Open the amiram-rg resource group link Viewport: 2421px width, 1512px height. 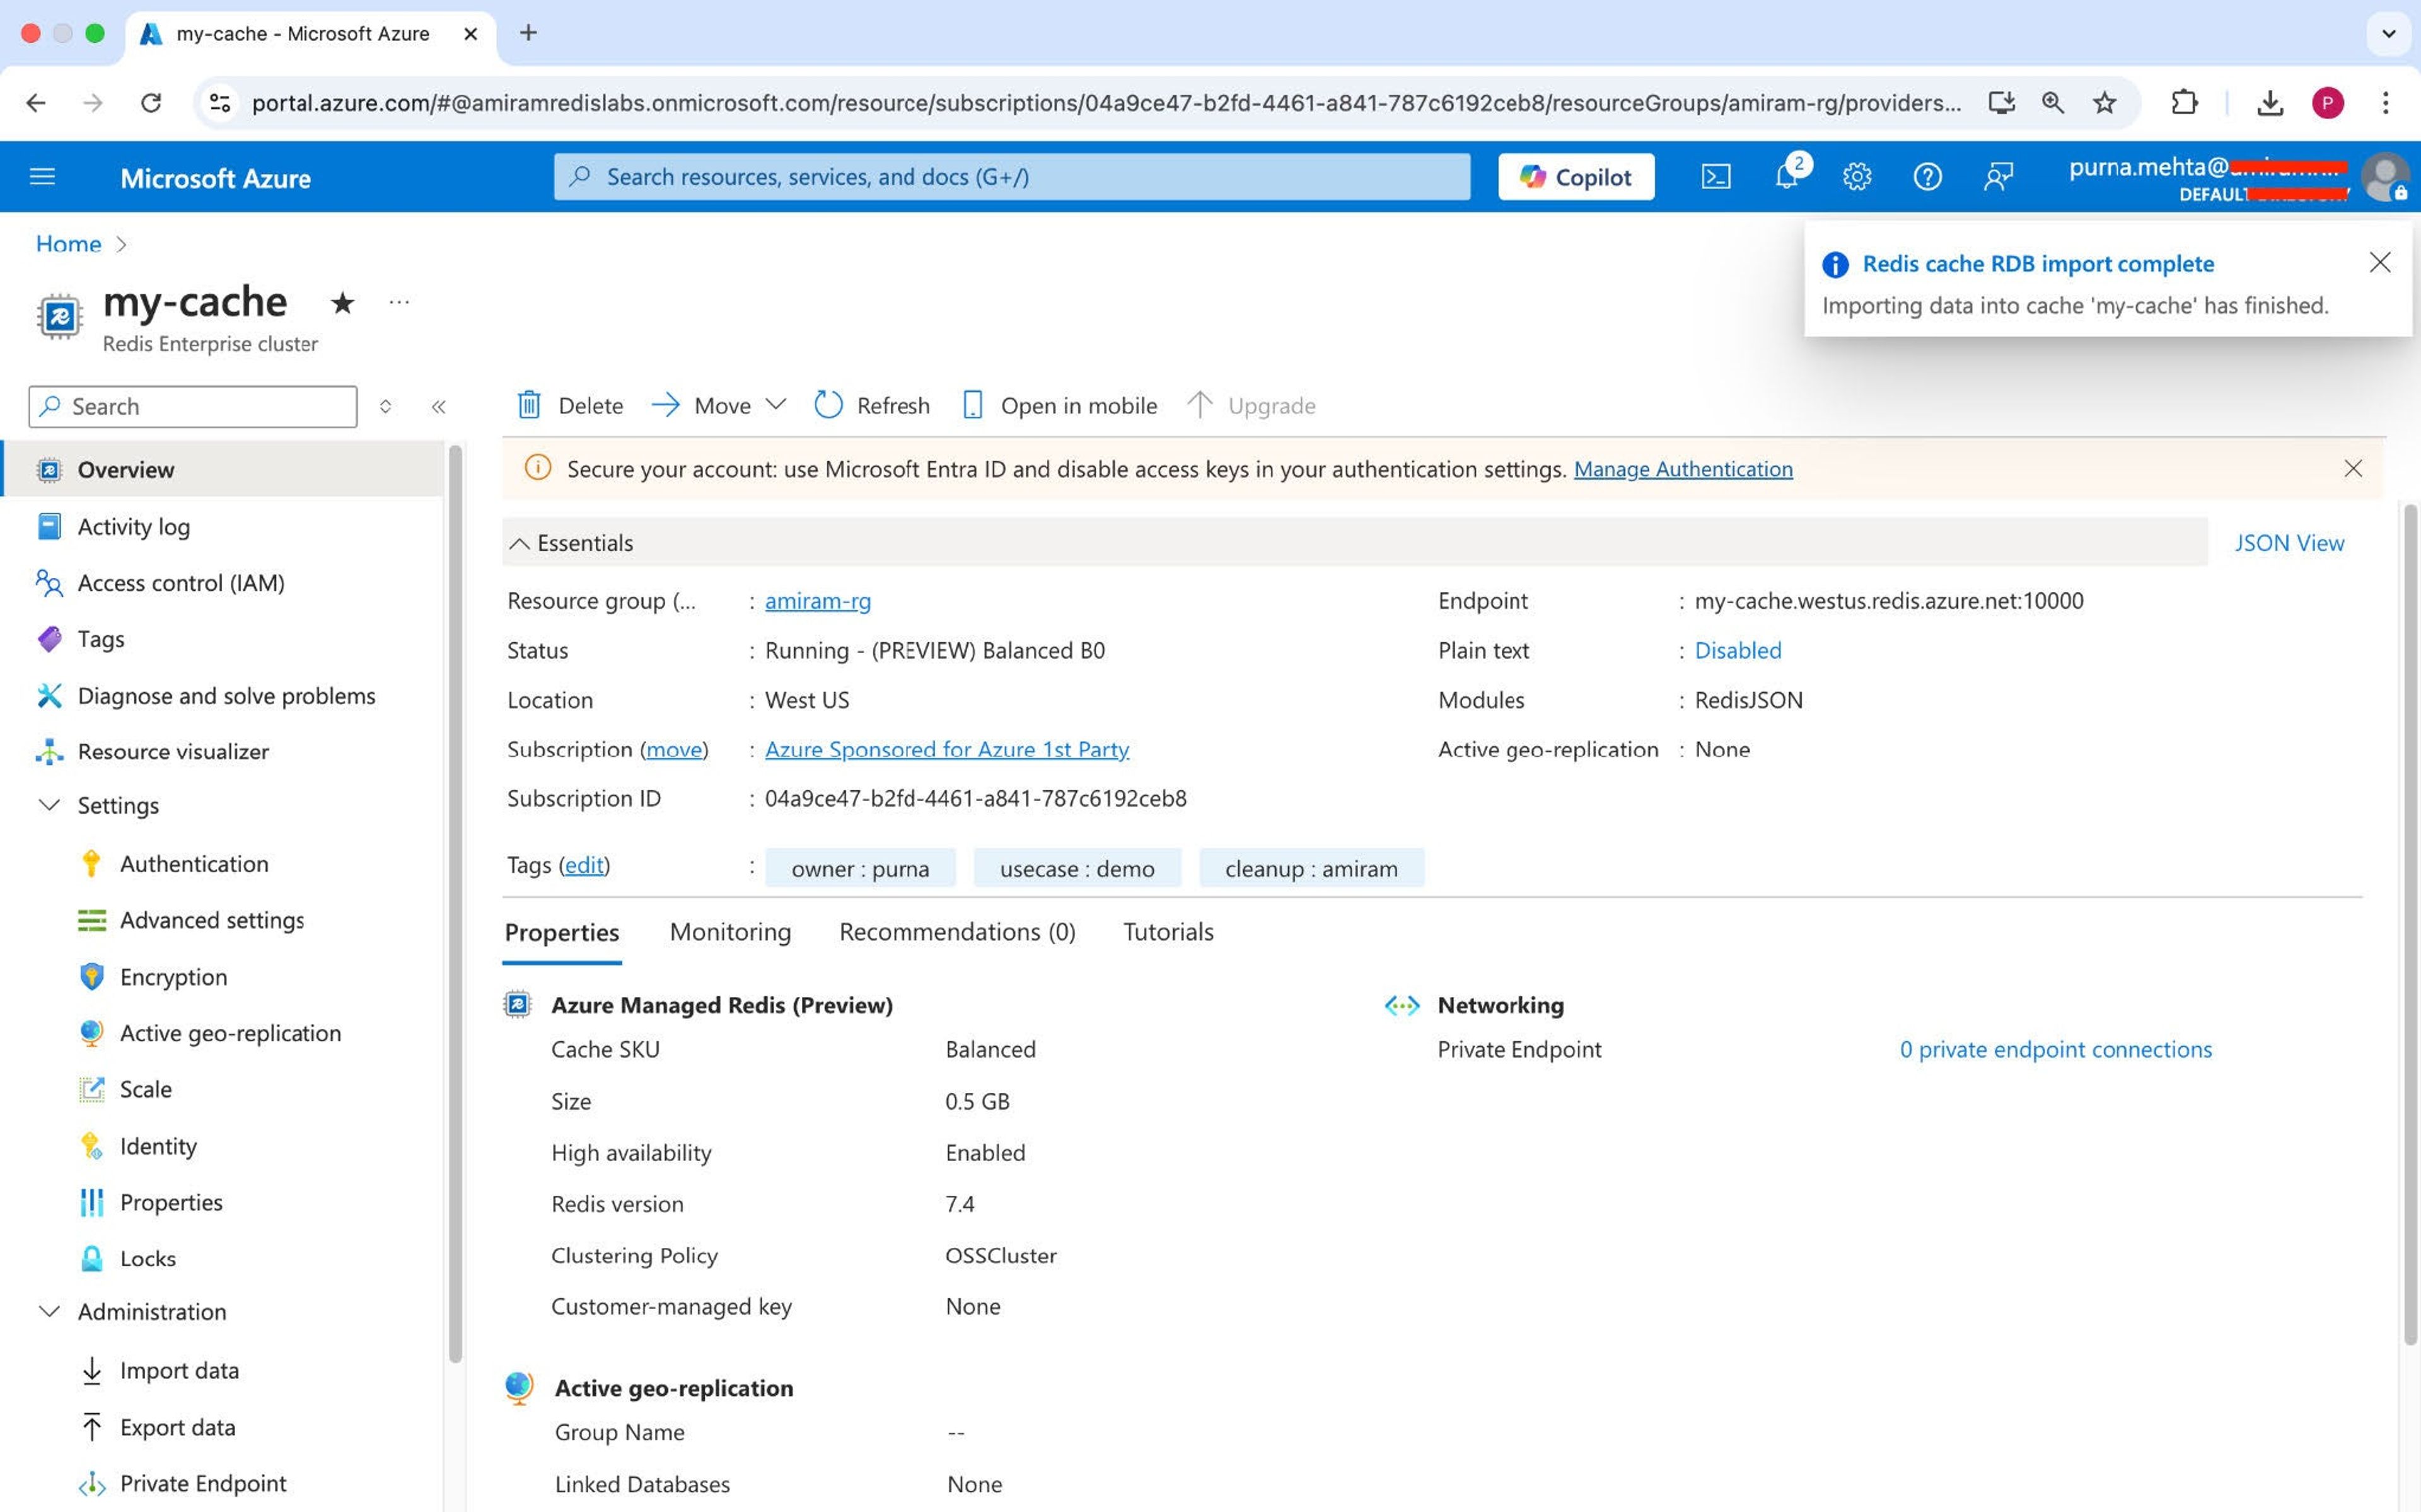817,601
